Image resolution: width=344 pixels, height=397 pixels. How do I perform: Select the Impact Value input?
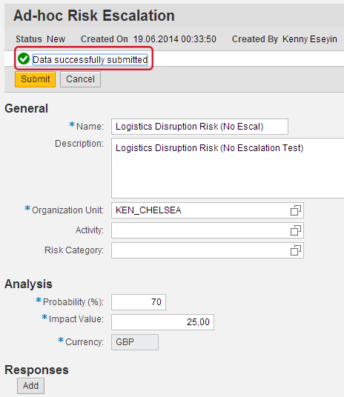click(x=163, y=322)
